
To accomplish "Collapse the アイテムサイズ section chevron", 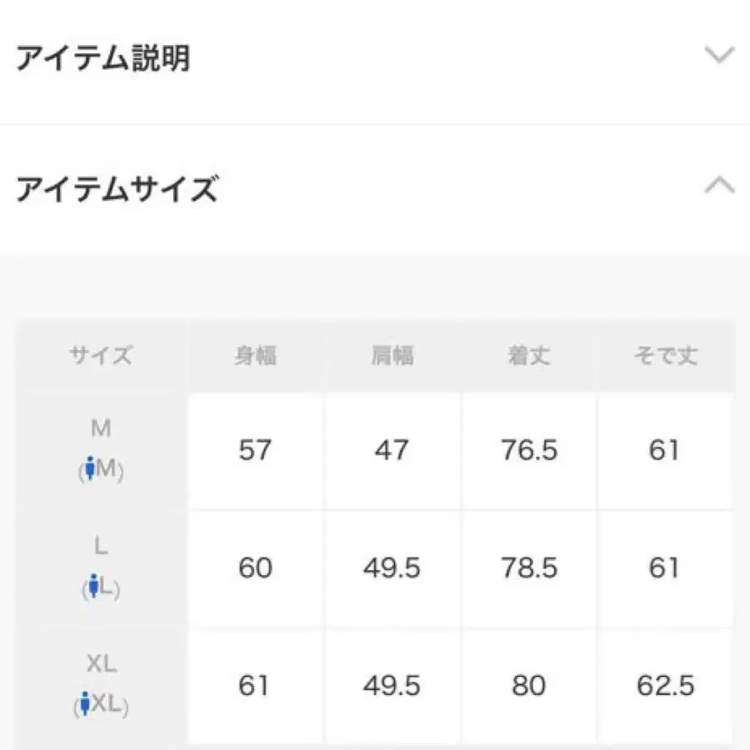I will (x=719, y=185).
